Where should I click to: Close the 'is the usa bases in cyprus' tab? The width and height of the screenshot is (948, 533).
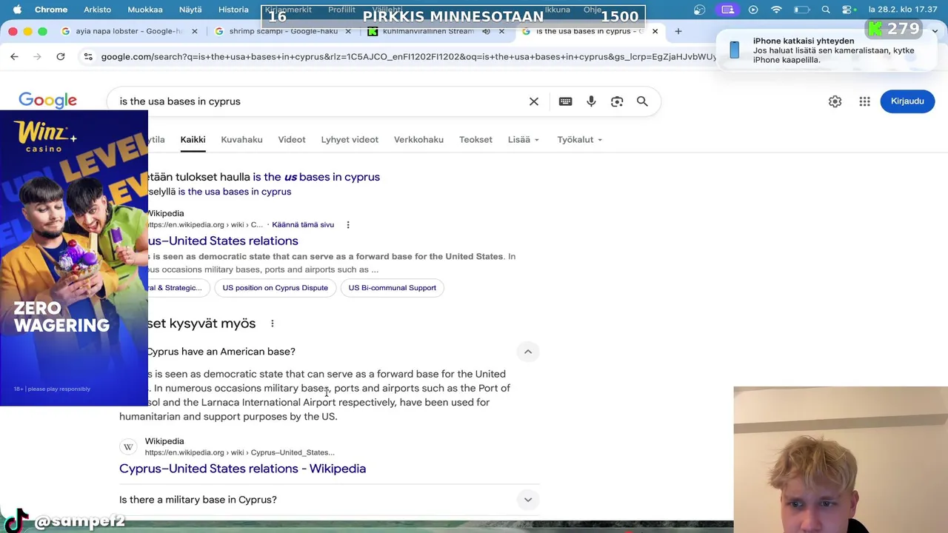(655, 31)
